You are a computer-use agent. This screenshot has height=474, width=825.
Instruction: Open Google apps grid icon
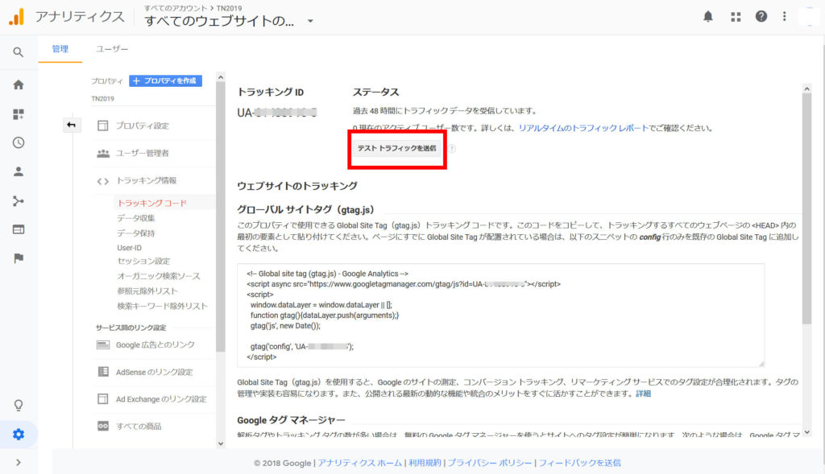[736, 17]
